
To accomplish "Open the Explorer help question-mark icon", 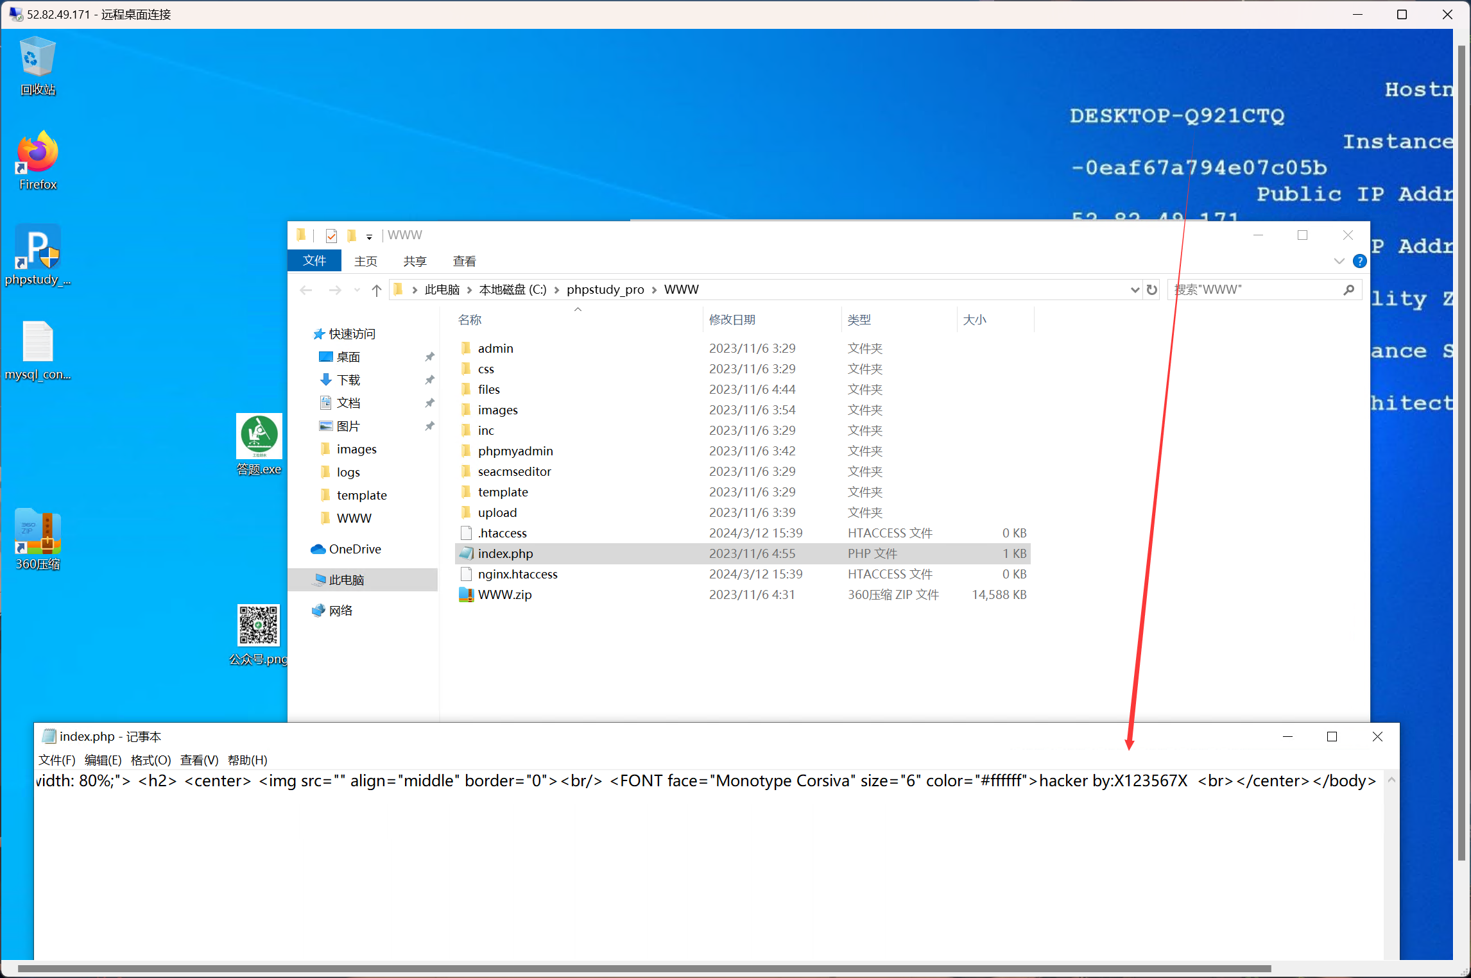I will point(1359,261).
